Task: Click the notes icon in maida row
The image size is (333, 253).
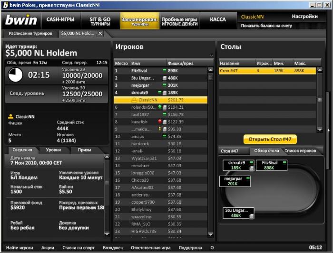Action: coord(165,129)
